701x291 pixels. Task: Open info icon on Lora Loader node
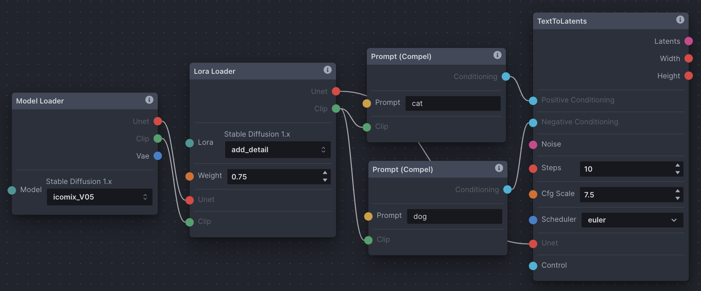pyautogui.click(x=328, y=70)
